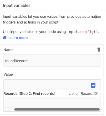Click the Name field label
Image resolution: width=106 pixels, height=116 pixels.
9,50
